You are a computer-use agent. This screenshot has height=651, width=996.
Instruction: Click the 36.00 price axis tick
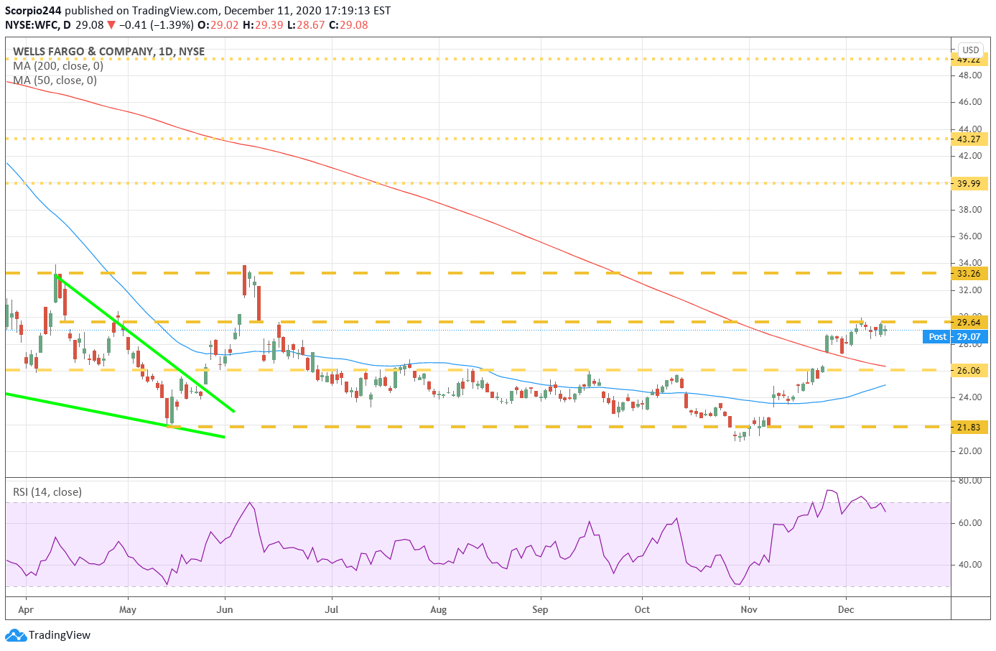(x=969, y=236)
